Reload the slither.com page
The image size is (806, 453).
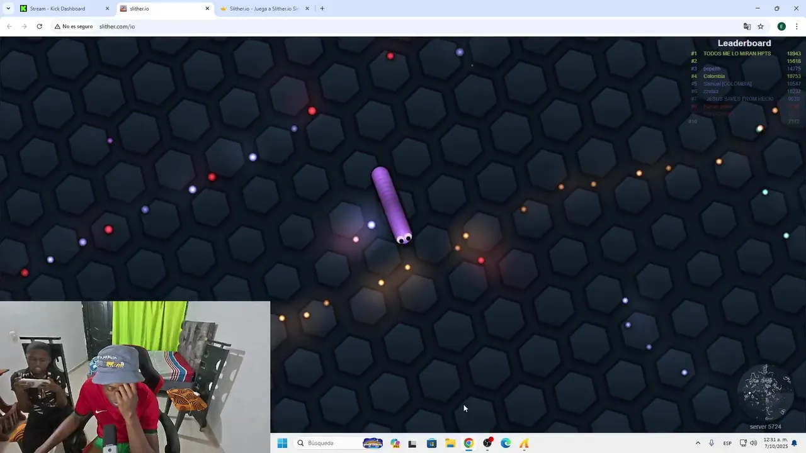pos(39,26)
